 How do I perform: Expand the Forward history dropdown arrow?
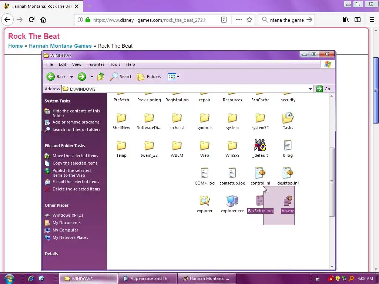click(x=92, y=77)
